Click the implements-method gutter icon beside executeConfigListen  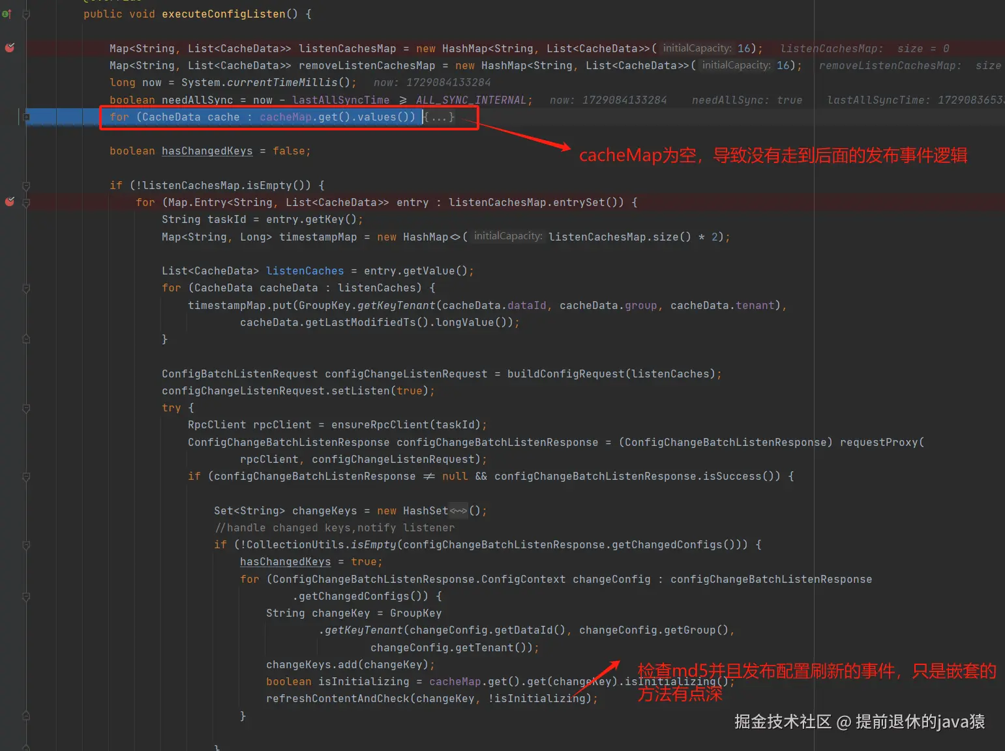pos(7,14)
